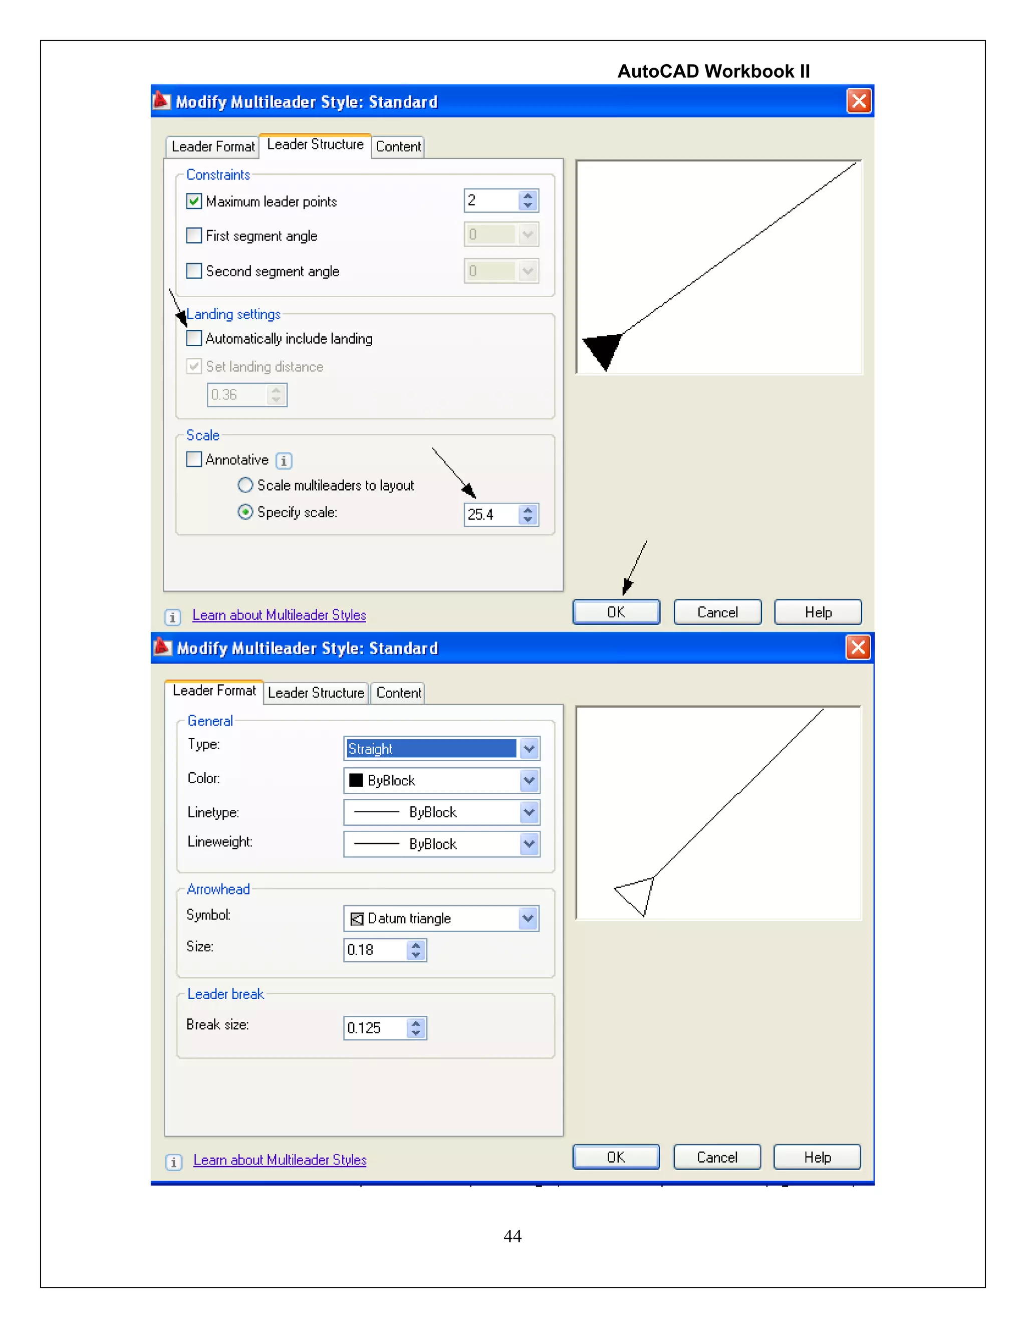Enable Second segment angle checkbox

pos(194,271)
